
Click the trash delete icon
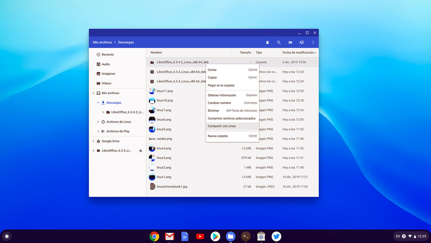pos(267,42)
